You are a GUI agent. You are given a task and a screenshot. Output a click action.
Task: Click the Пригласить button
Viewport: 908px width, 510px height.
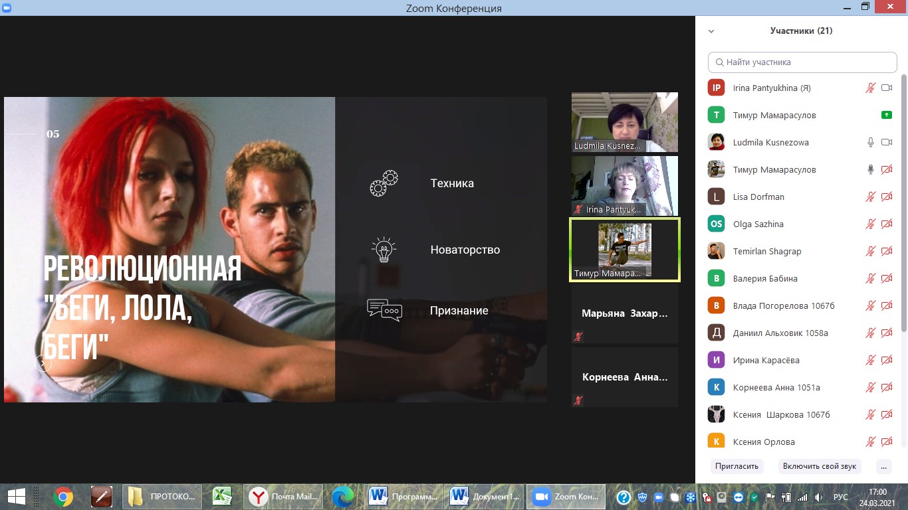click(737, 466)
